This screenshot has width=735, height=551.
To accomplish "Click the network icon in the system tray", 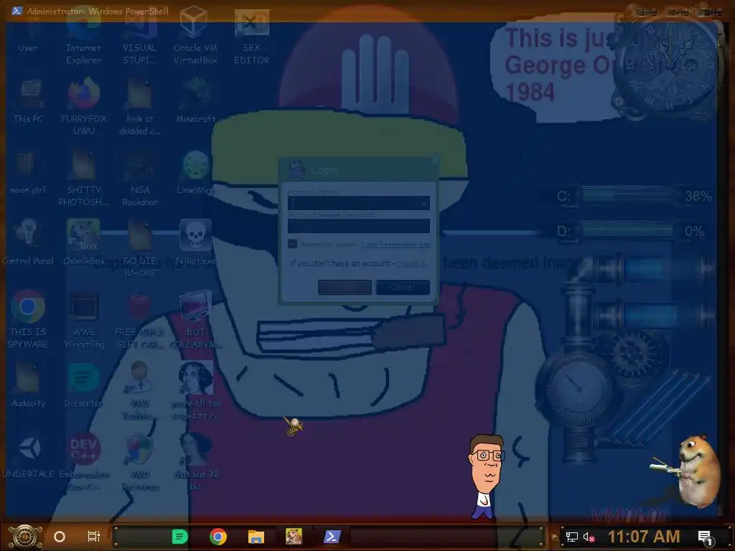I will tap(572, 537).
